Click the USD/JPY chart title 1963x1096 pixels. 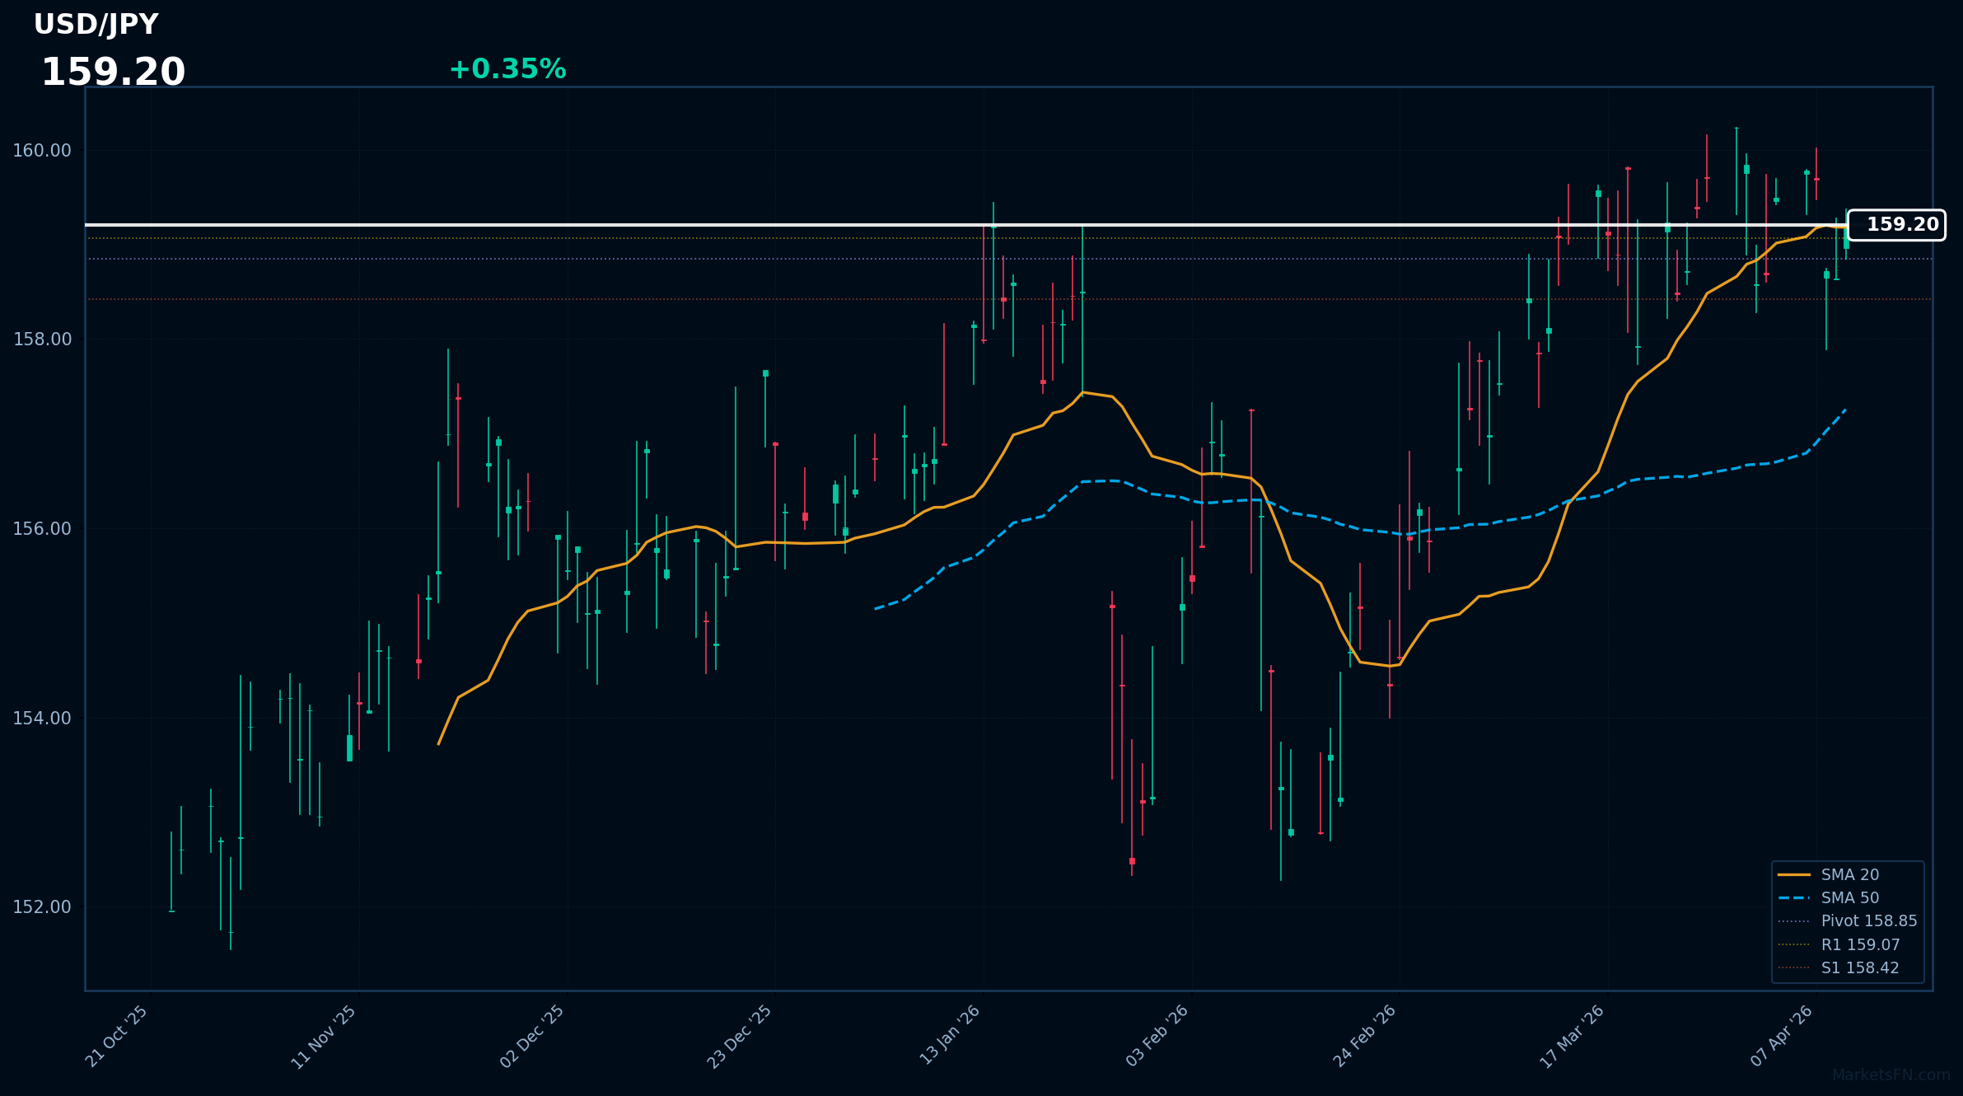pyautogui.click(x=96, y=25)
